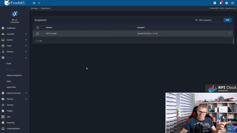Click the Network icon in sidebar
Image resolution: width=237 pixels, height=133 pixels.
coord(3,52)
